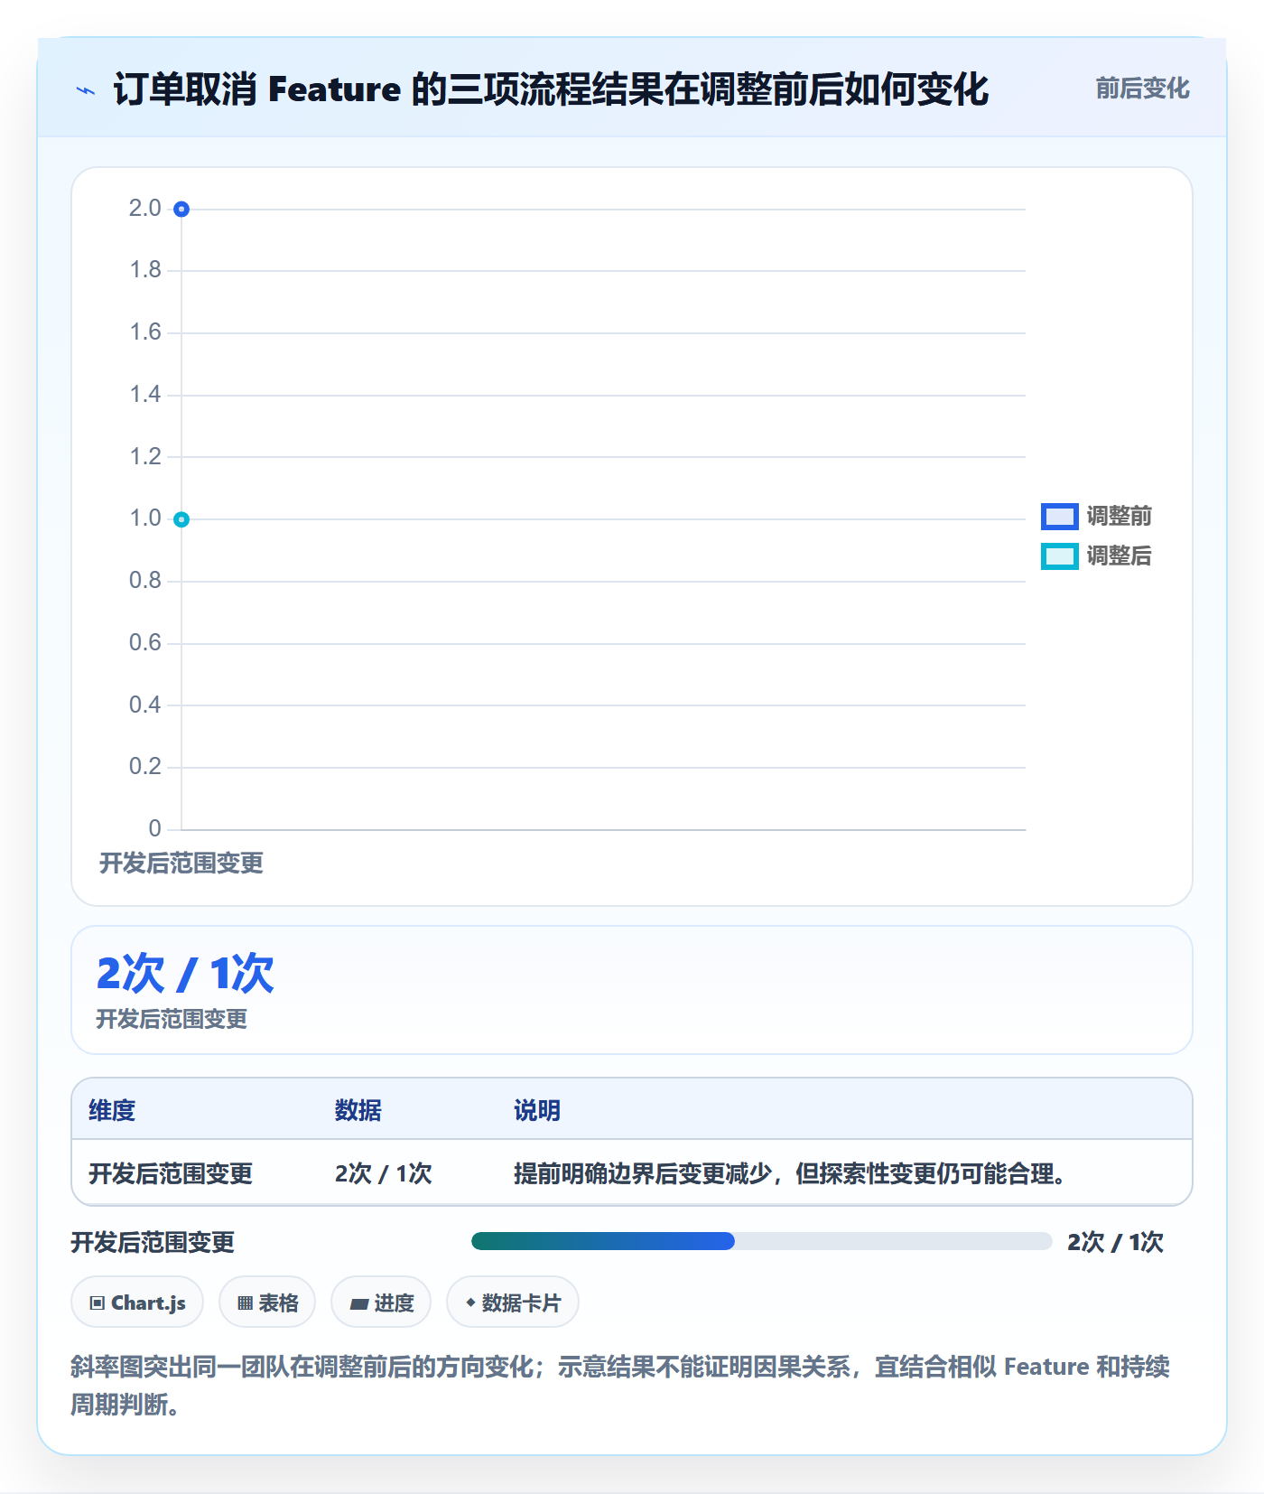
Task: Click the 调整后 legend label
Action: tap(1119, 556)
